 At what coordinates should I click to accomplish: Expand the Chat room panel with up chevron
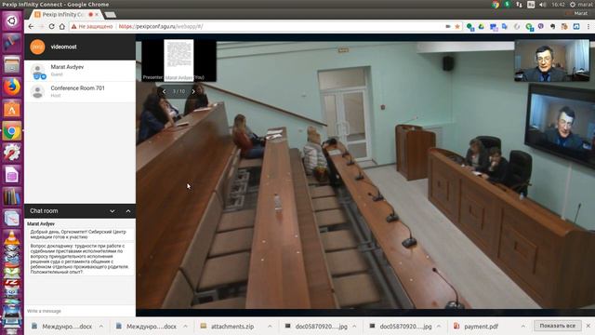128,211
